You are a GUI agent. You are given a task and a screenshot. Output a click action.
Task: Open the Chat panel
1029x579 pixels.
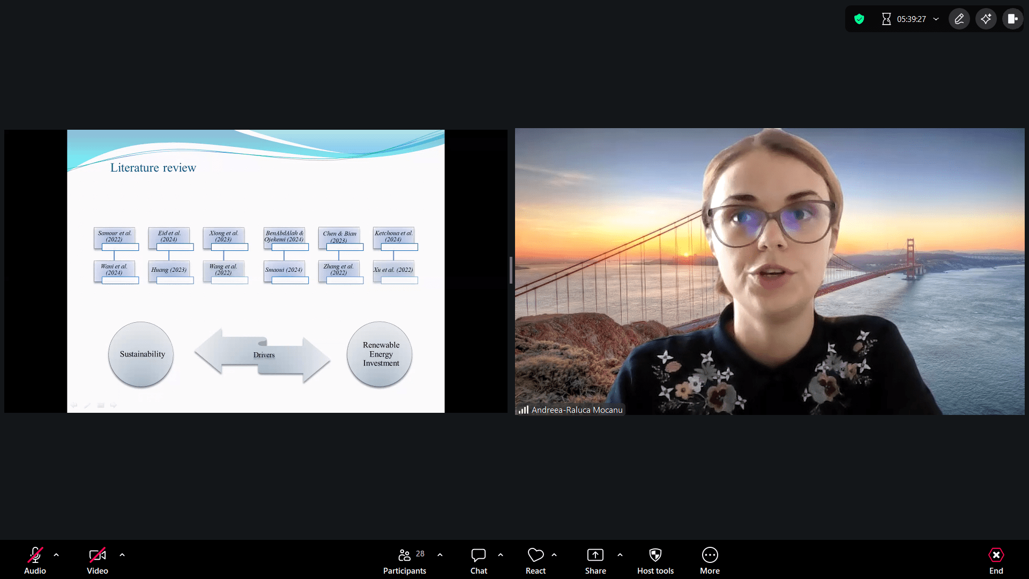tap(479, 560)
